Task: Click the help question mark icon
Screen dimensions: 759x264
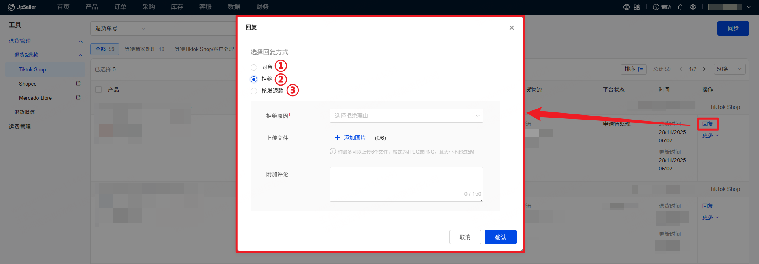Action: tap(656, 7)
